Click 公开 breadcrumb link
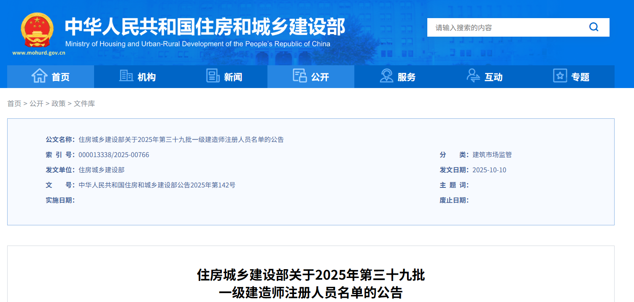Screen dimensions: 634x302 [x=36, y=104]
